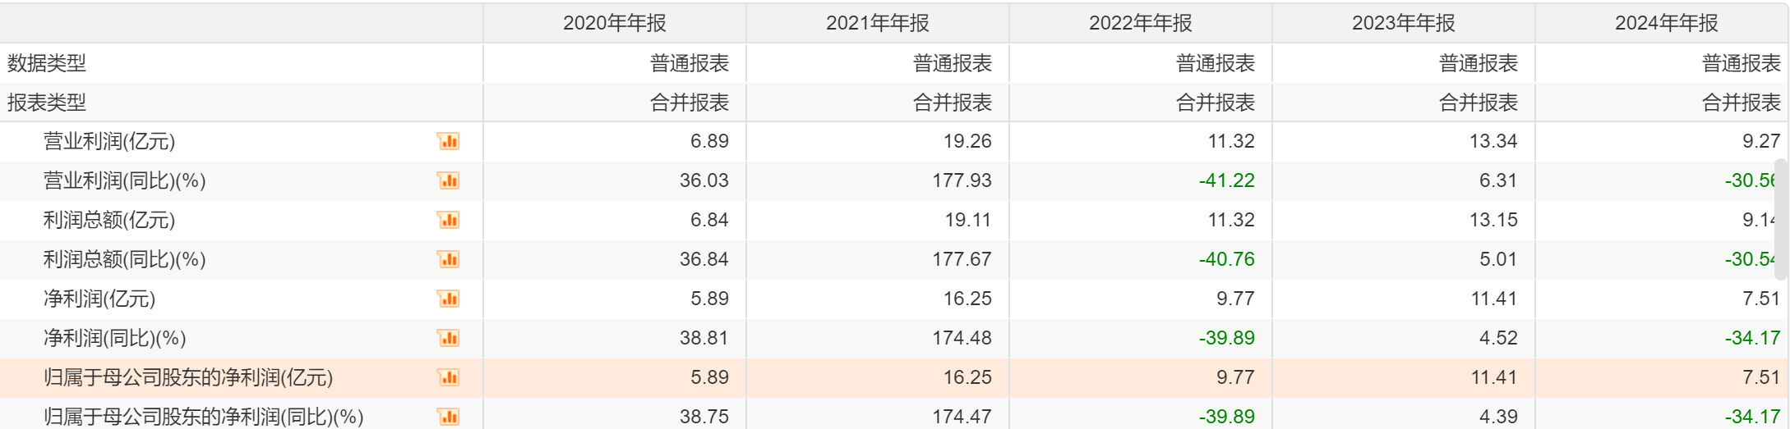Screen dimensions: 1790x429
Task: Click 2021 营业利润 value 19.26
Action: (x=967, y=141)
